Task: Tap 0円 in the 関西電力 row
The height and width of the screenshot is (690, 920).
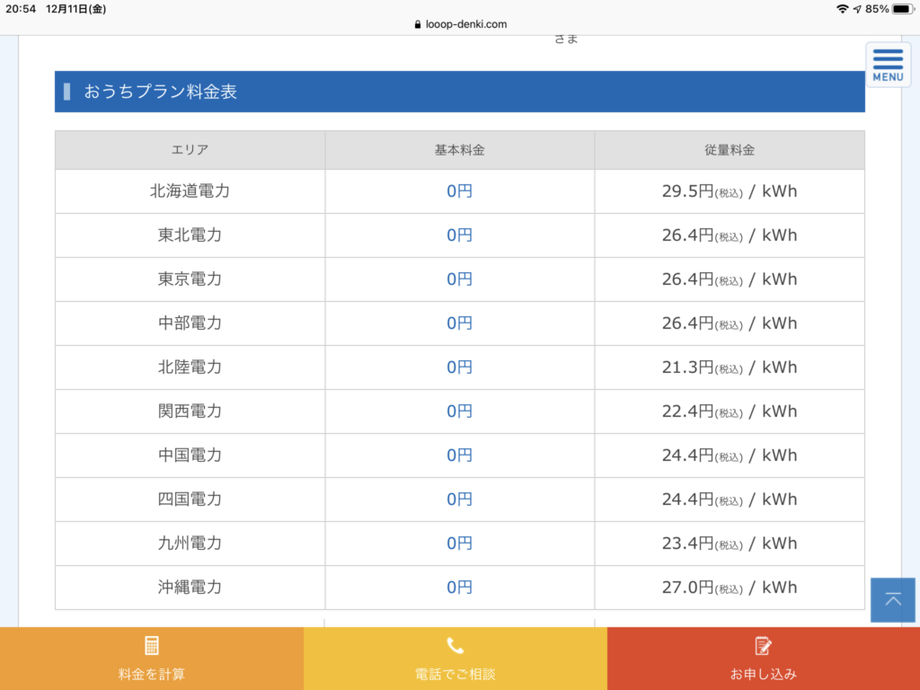Action: click(x=459, y=411)
